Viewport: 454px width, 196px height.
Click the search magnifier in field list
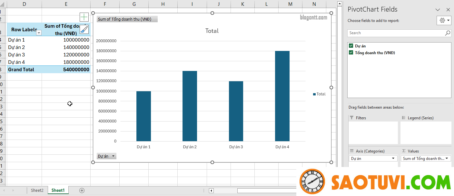point(448,33)
